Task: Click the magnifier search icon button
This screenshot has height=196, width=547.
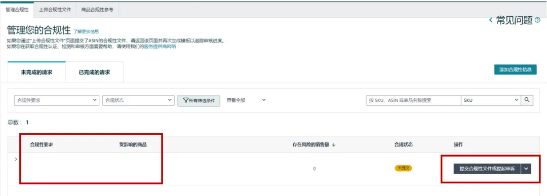Action: click(x=527, y=100)
